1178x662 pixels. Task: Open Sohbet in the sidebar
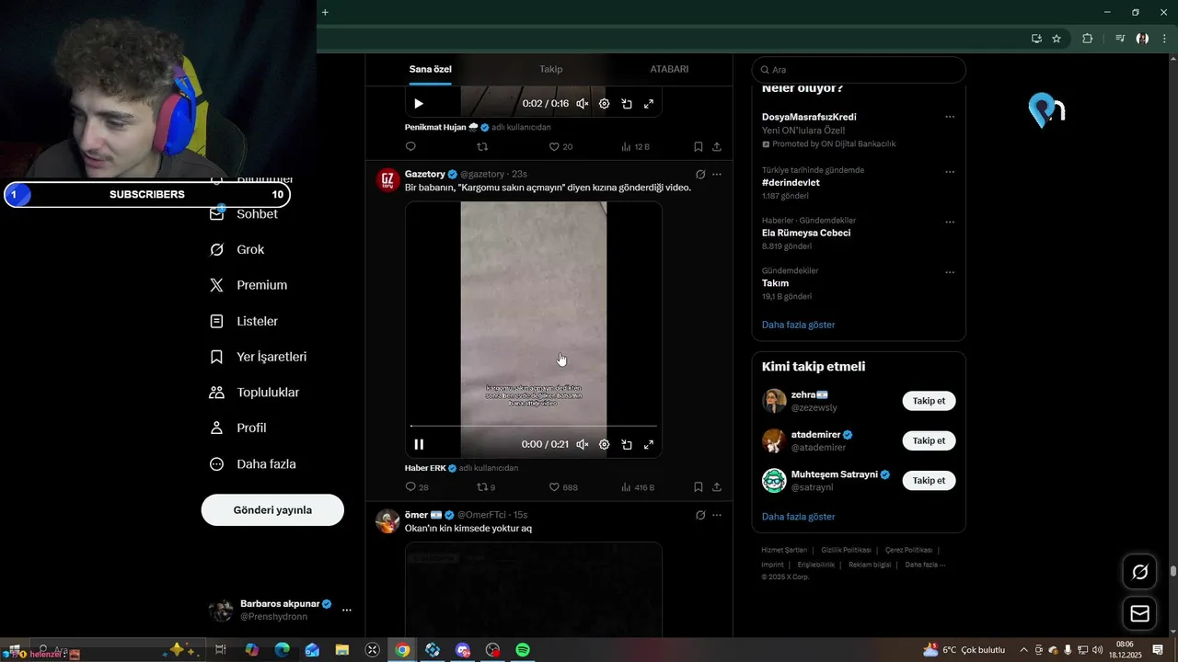pos(245,213)
